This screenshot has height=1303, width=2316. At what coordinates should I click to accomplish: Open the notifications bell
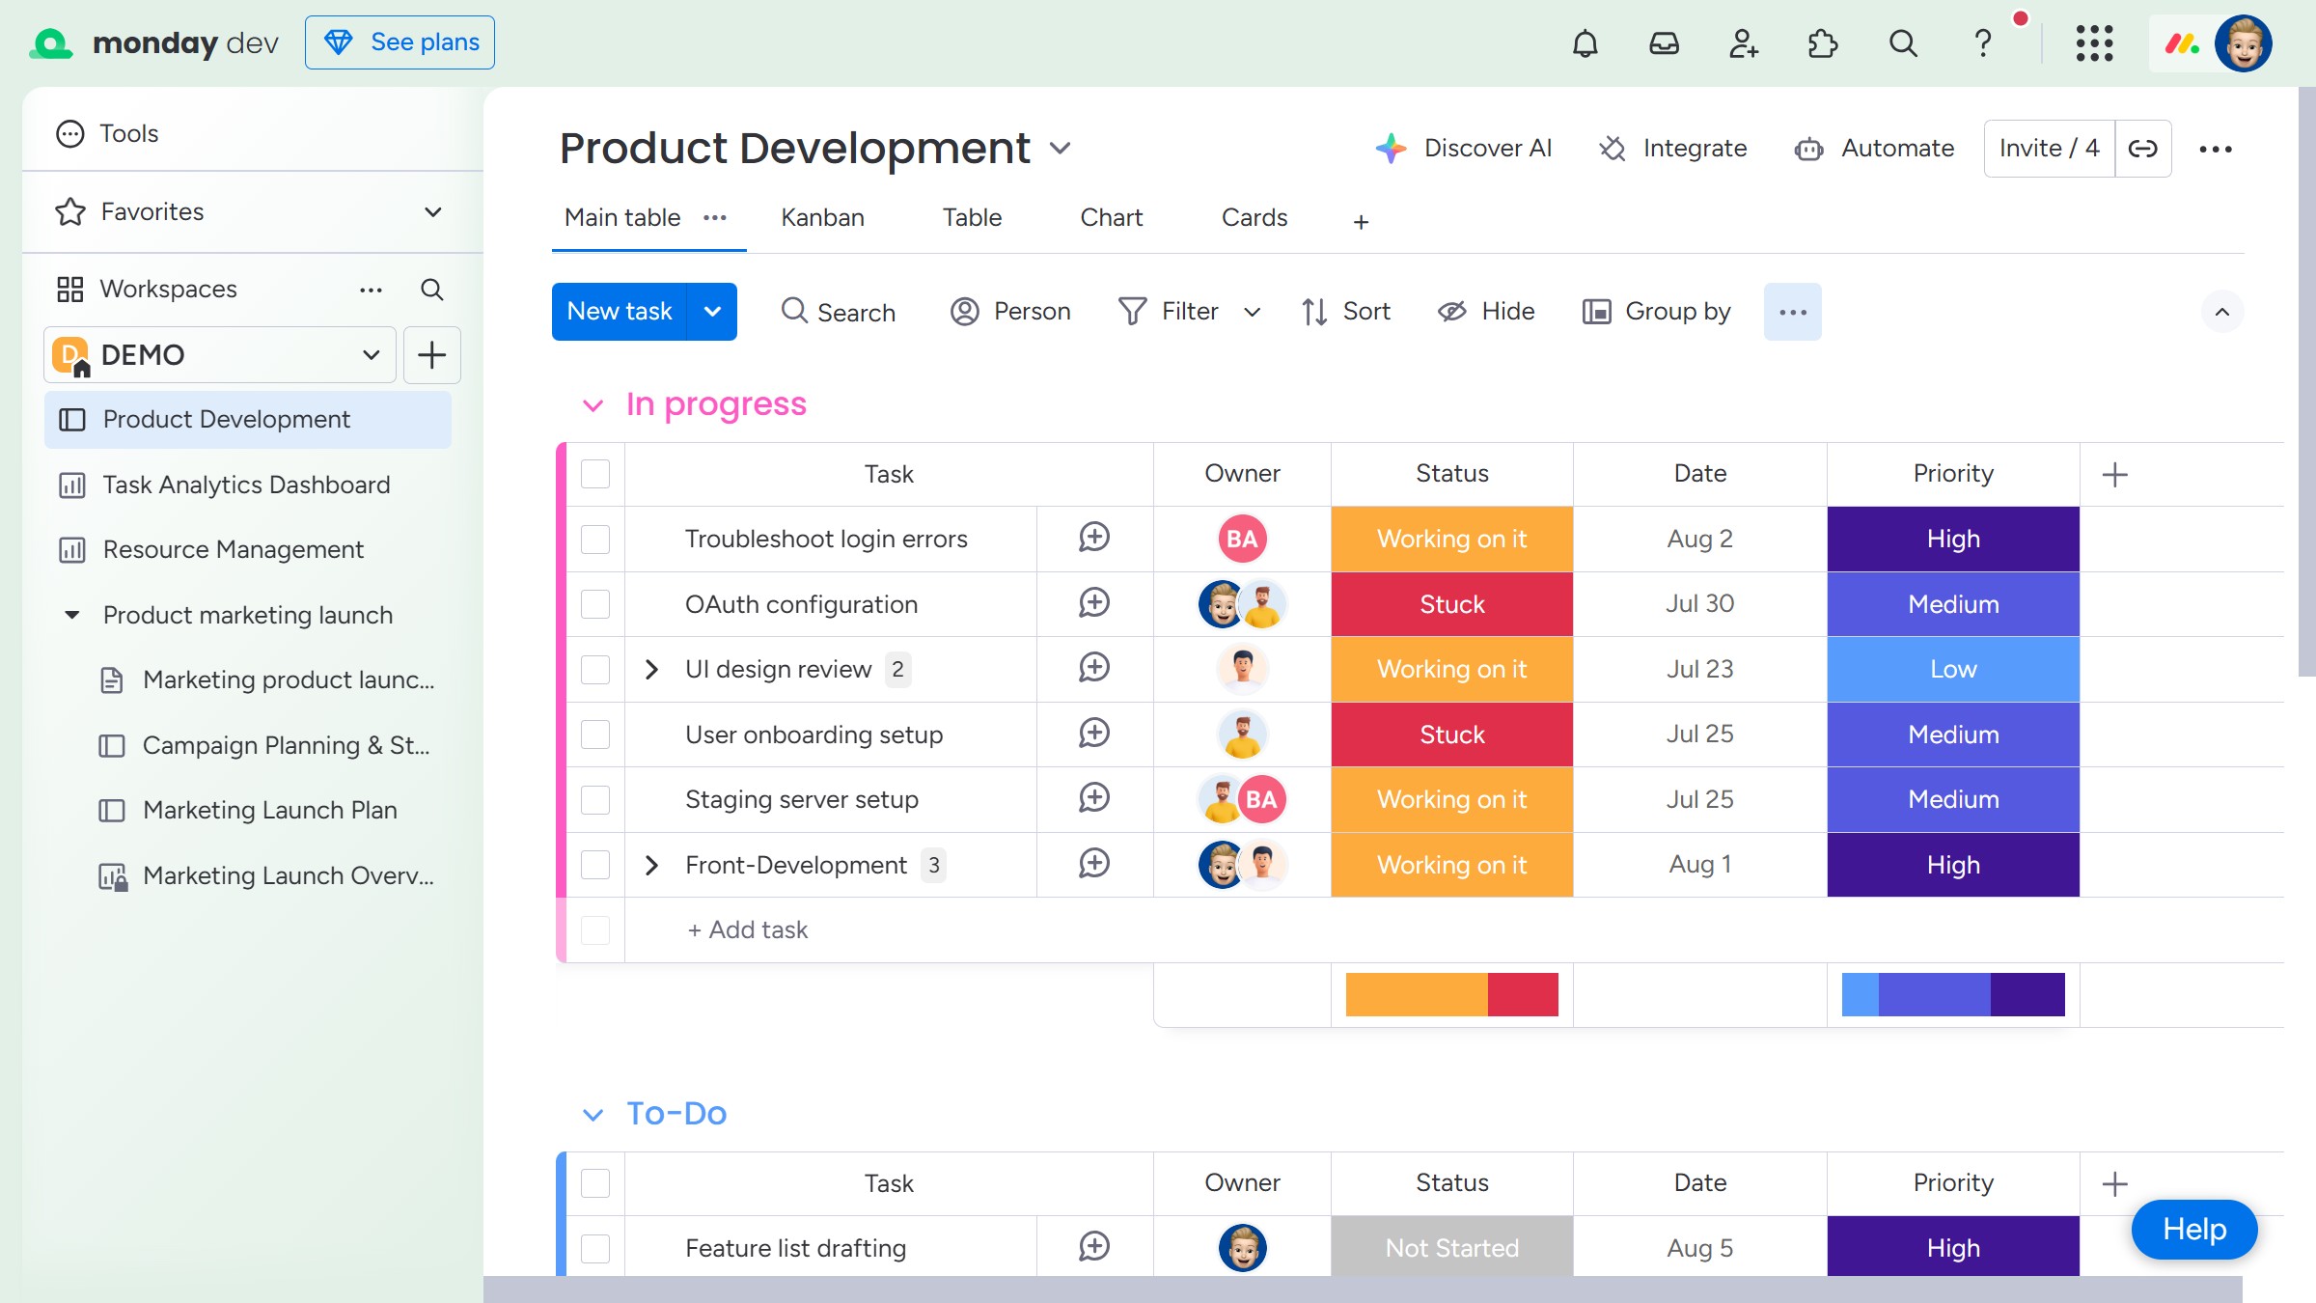[x=1585, y=43]
